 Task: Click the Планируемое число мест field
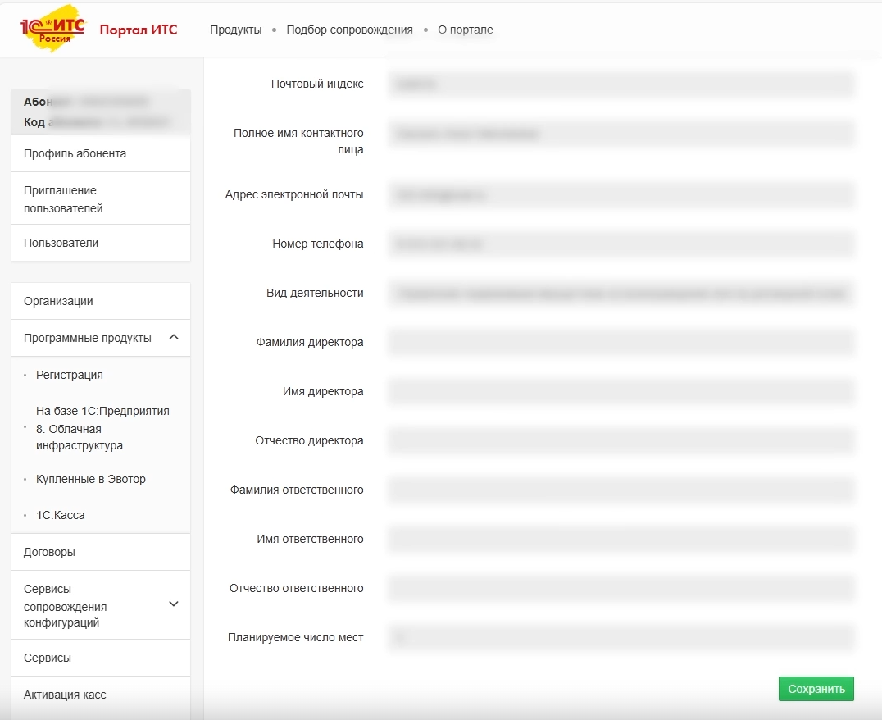tap(621, 637)
